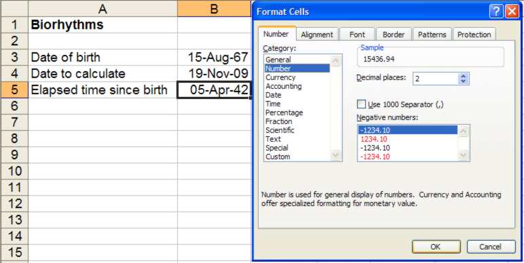
Task: Click the OK button
Action: click(436, 247)
